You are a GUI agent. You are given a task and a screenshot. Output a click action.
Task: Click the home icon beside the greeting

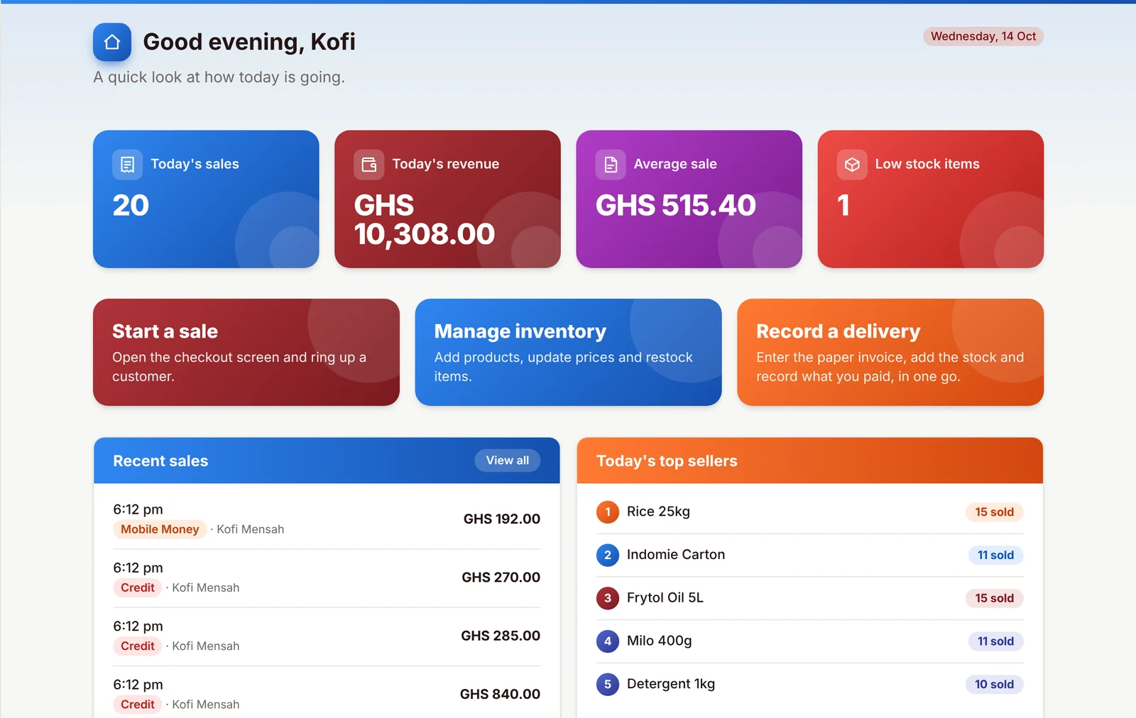tap(112, 42)
